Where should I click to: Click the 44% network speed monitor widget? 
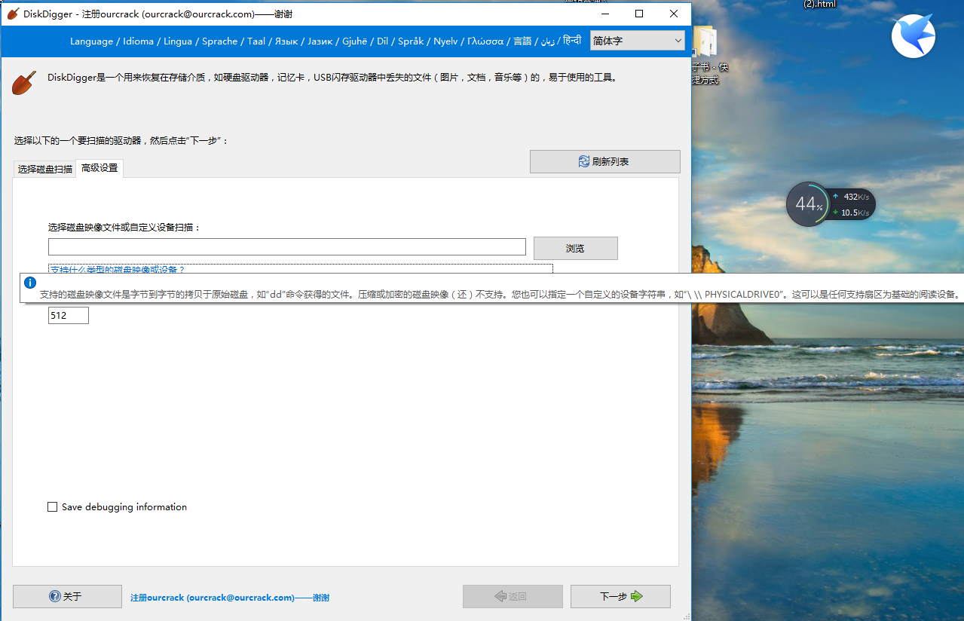click(831, 203)
